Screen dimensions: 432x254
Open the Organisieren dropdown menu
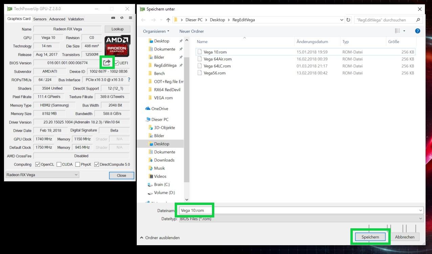[x=156, y=31]
